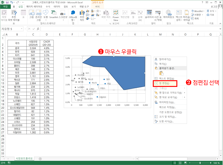223x165 pixels.
Task: Switch to the 페이지 레이아웃 tab
Action: pyautogui.click(x=34, y=7)
